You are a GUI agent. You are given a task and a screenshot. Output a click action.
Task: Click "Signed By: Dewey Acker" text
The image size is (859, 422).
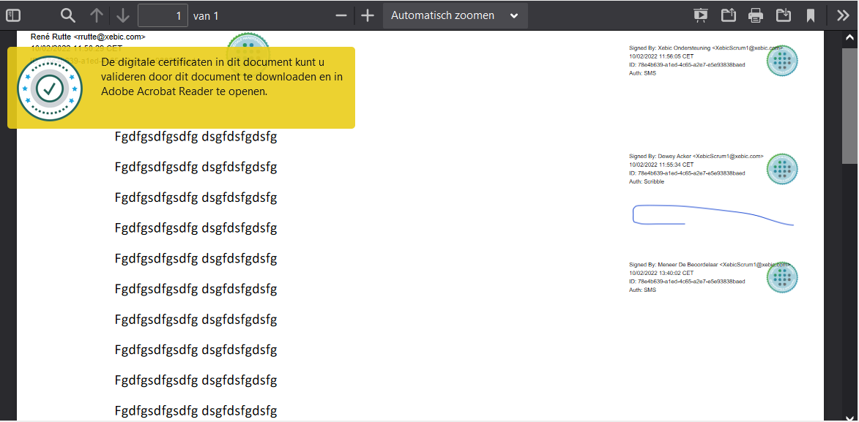tap(660, 157)
